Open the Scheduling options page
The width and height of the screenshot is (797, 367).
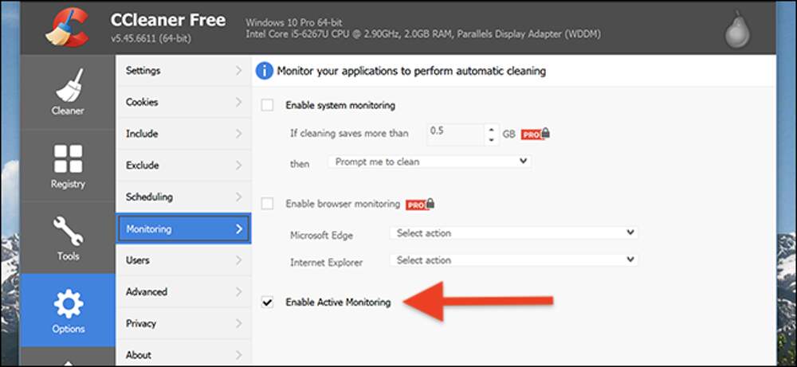coord(183,197)
